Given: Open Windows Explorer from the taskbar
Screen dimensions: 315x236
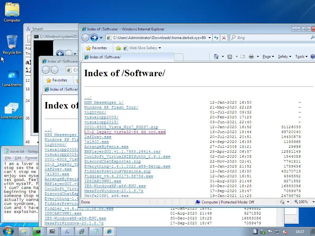Looking at the screenshot, I should coord(24,232).
